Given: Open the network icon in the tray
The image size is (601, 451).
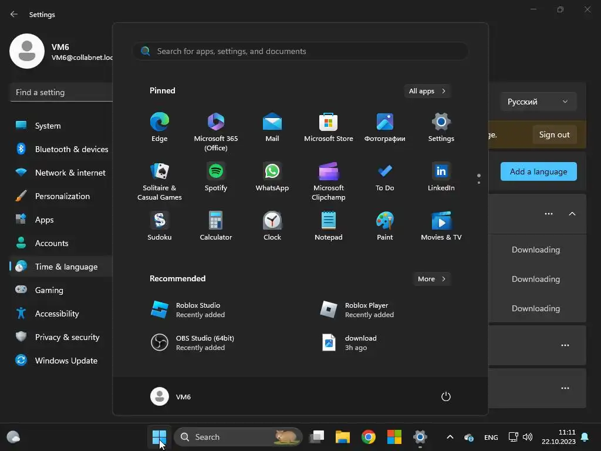Looking at the screenshot, I should pyautogui.click(x=513, y=437).
